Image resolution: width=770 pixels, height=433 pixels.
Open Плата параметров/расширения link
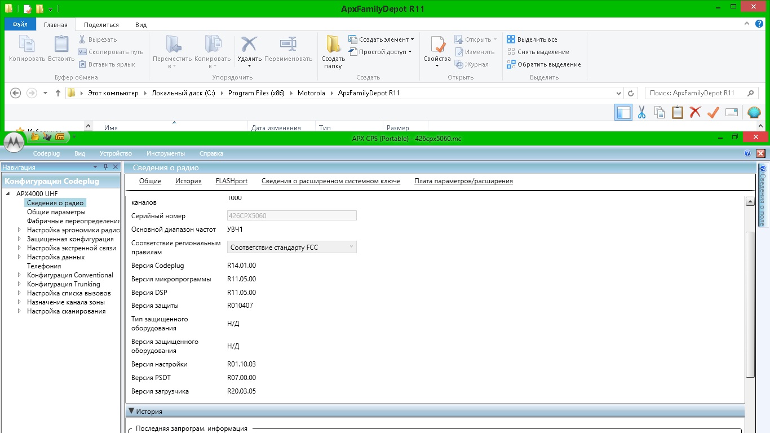click(x=463, y=181)
